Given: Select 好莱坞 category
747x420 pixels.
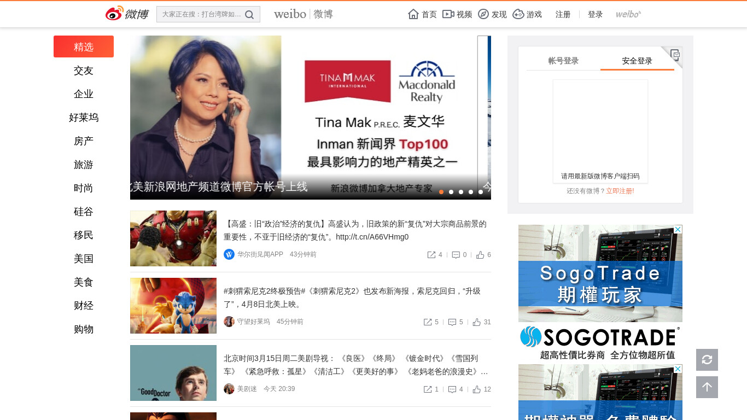Looking at the screenshot, I should (x=84, y=118).
